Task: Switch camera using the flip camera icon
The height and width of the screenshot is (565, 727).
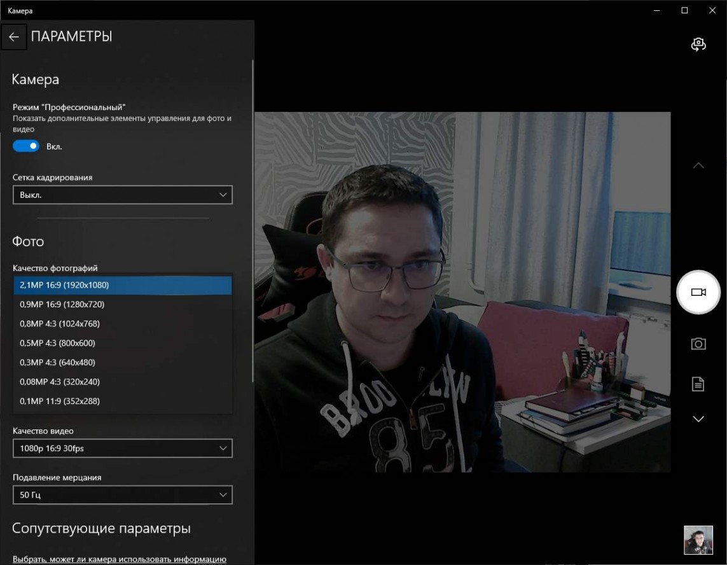Action: tap(698, 44)
